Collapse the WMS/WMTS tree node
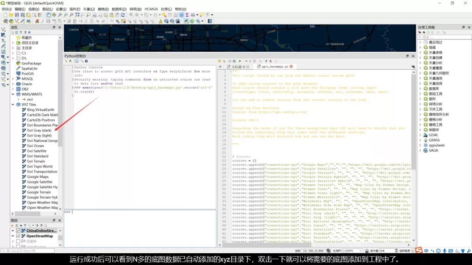The width and height of the screenshot is (472, 265). (x=13, y=94)
